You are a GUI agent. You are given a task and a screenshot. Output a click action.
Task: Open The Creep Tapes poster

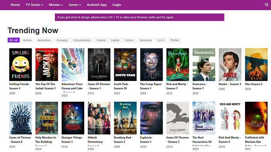click(151, 65)
